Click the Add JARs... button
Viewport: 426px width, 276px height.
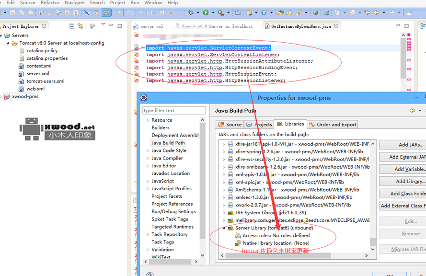tap(403, 145)
